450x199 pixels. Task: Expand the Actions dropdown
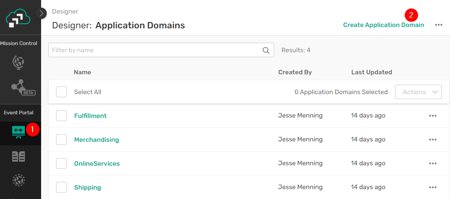418,92
